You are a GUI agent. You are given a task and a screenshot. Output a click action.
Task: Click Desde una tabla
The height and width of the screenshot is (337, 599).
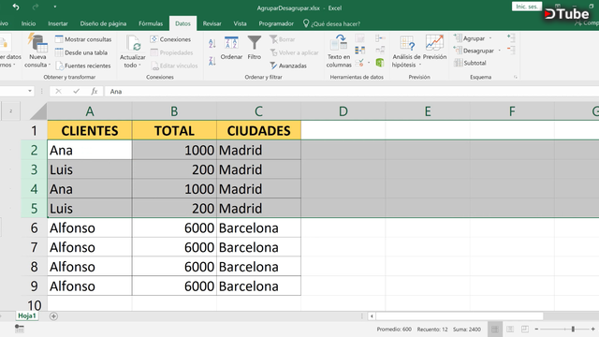81,52
